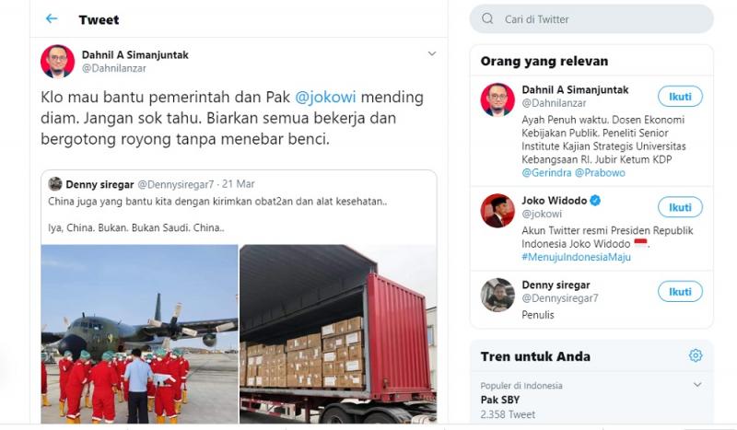Follow Joko Widodo with Ikuti button
The height and width of the screenshot is (430, 737).
[x=680, y=207]
